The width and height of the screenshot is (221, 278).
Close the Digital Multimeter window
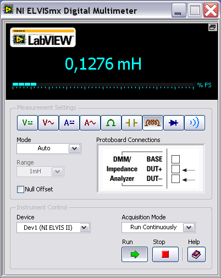pos(211,10)
